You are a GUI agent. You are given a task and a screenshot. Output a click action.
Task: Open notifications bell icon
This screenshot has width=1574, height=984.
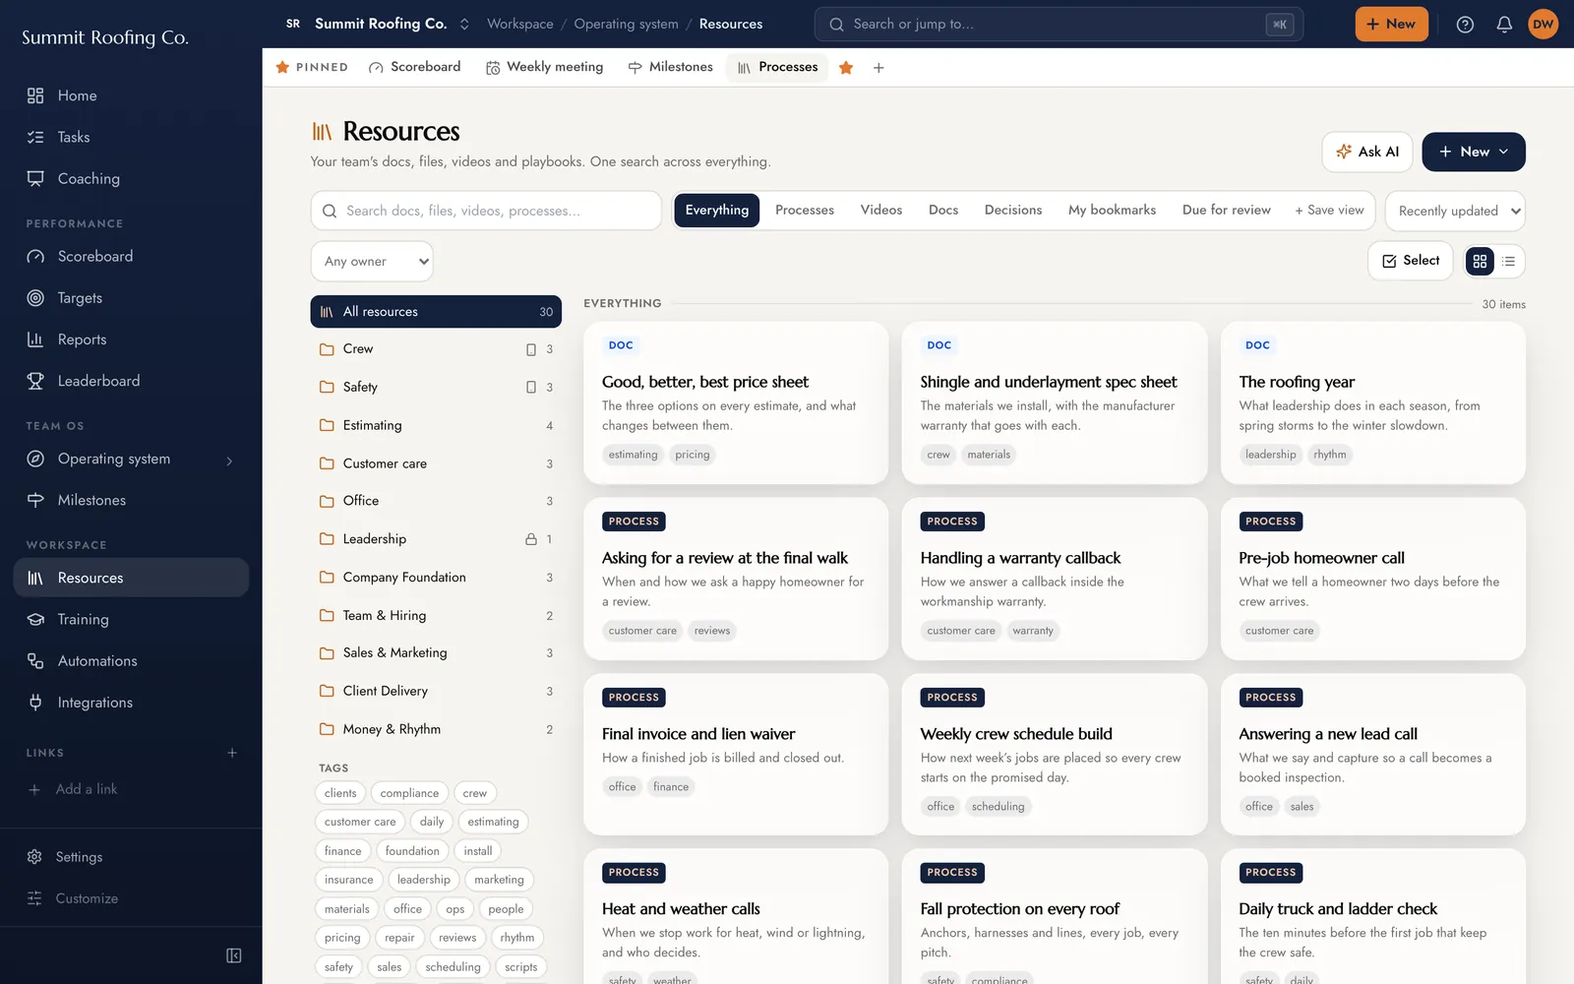[x=1504, y=25]
